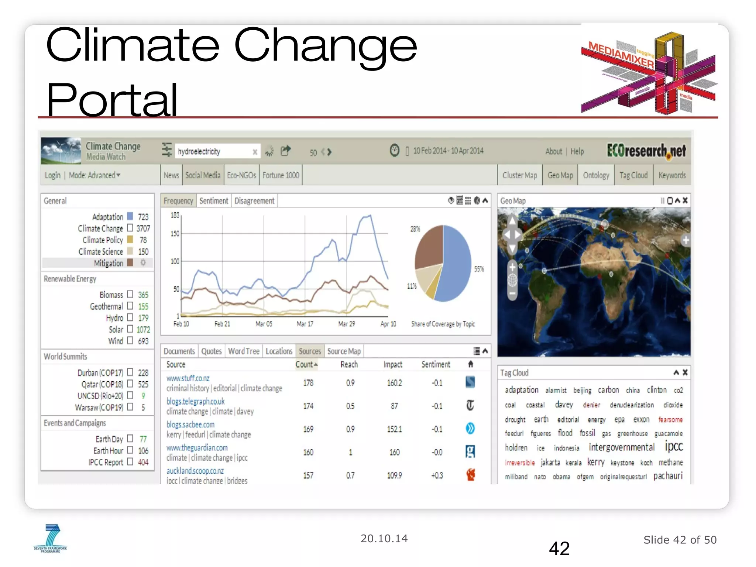
Task: Check the Earth Hour checkbox
Action: [130, 450]
